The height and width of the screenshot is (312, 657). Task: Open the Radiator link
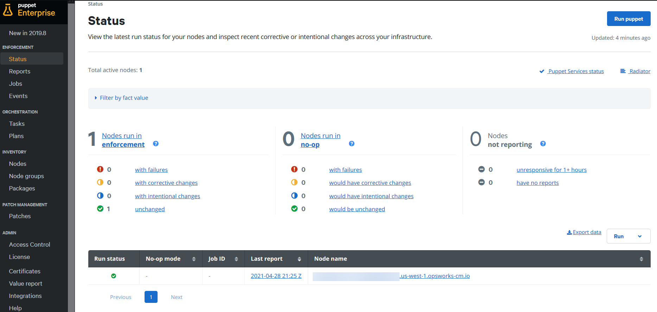click(640, 71)
